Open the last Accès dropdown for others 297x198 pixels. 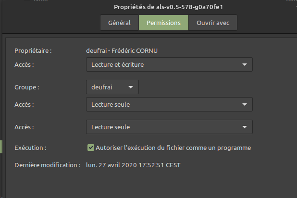[x=169, y=127]
